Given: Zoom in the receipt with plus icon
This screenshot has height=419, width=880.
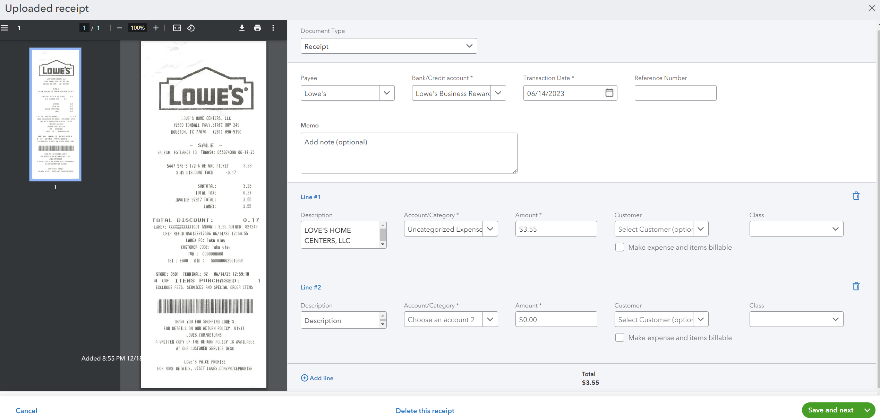Looking at the screenshot, I should [x=156, y=28].
